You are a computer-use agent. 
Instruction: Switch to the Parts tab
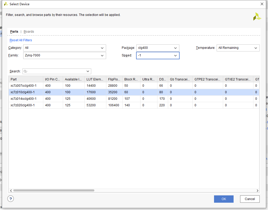point(14,32)
